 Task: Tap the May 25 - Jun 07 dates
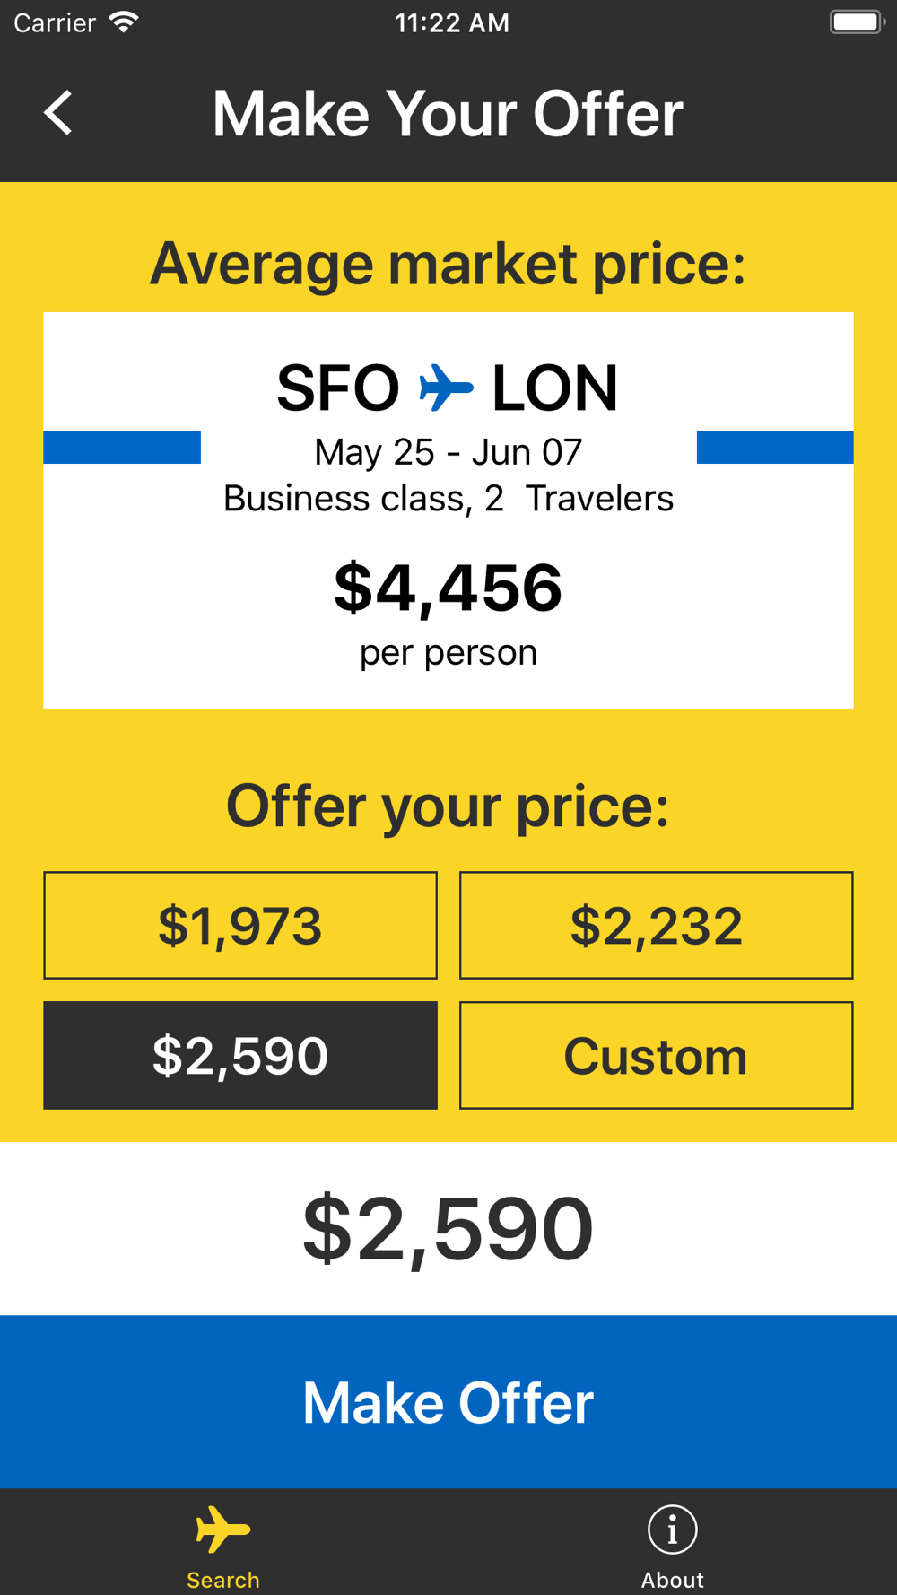[448, 452]
